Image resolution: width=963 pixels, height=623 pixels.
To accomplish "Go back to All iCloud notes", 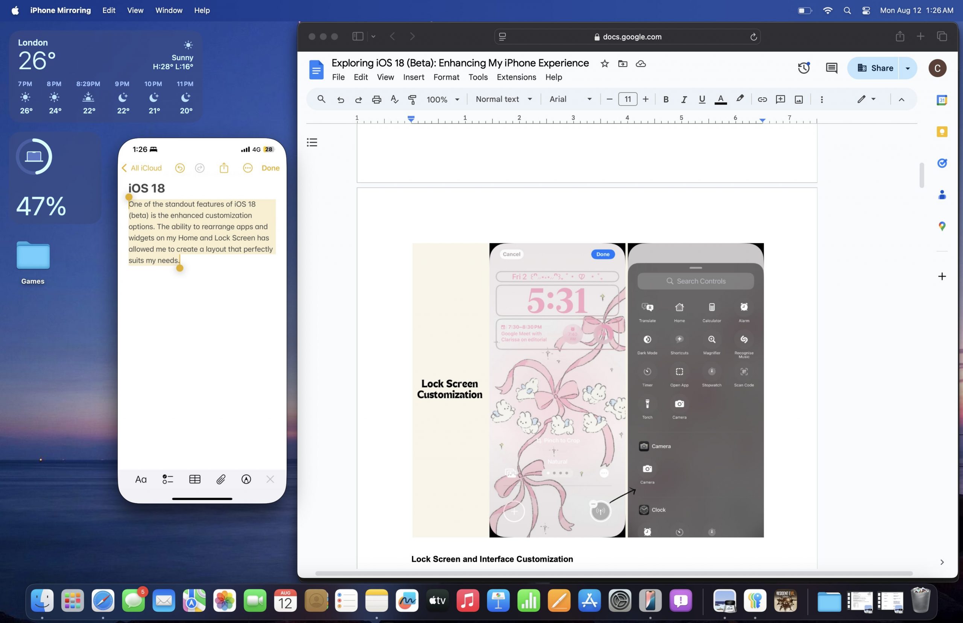I will 141,168.
